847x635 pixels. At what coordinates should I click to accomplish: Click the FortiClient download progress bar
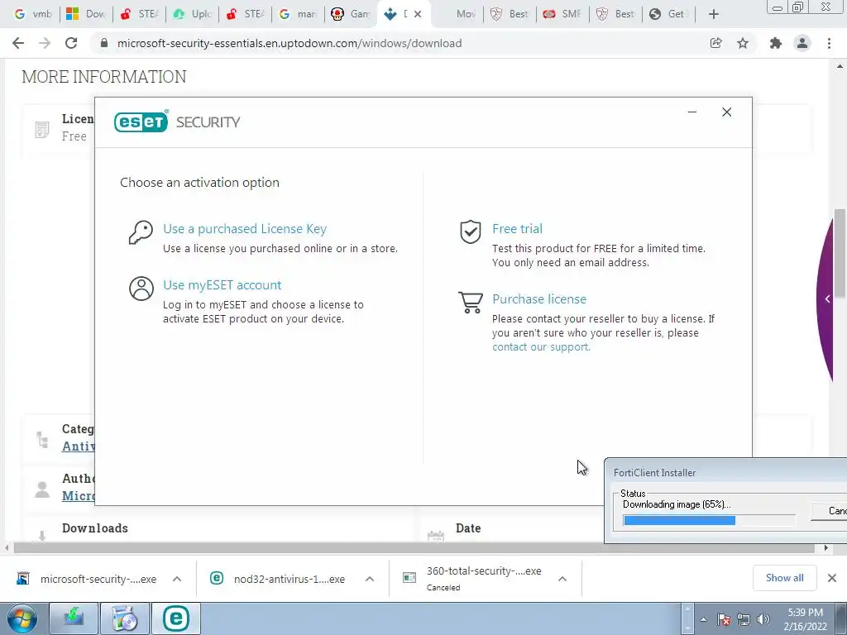pos(709,520)
